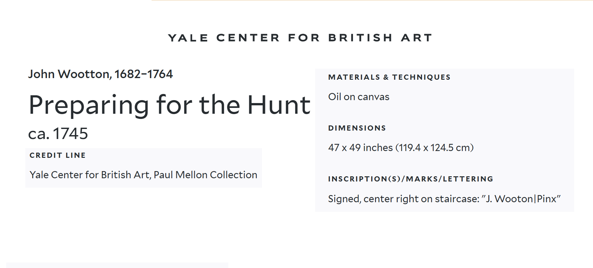Click the Credit Line heading
This screenshot has width=593, height=268.
coord(58,156)
